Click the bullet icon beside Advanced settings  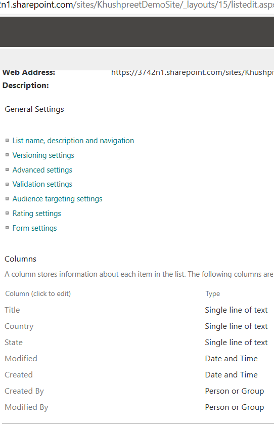coord(7,169)
